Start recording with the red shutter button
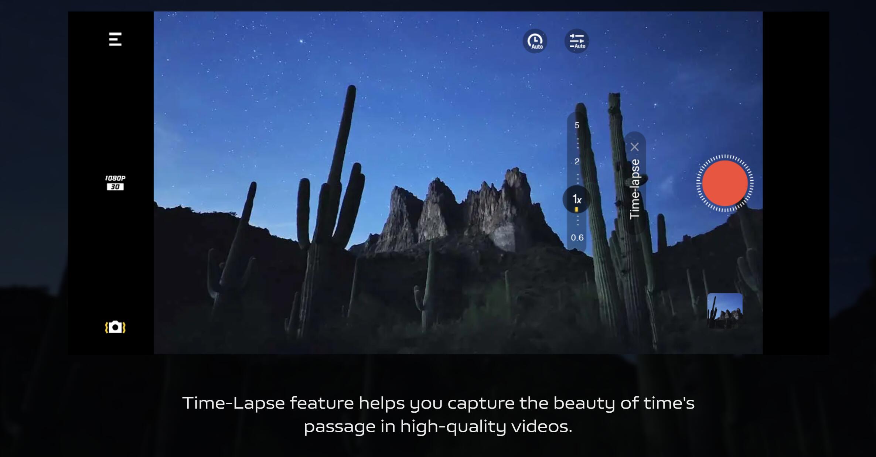Image resolution: width=876 pixels, height=457 pixels. pos(725,183)
